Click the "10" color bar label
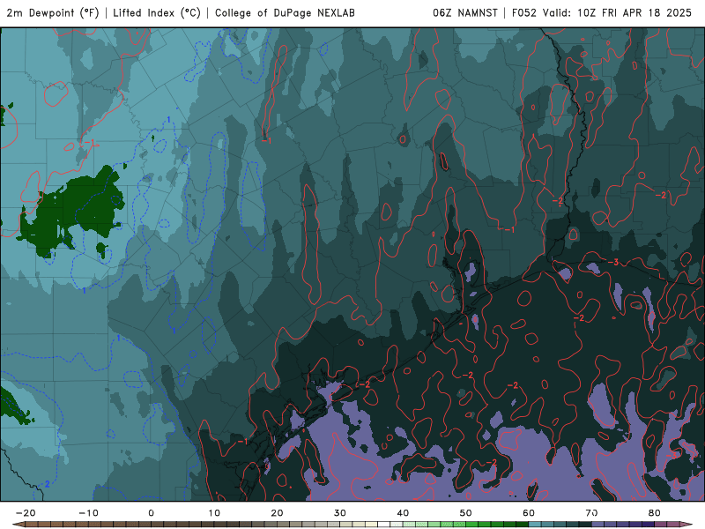 (x=214, y=513)
